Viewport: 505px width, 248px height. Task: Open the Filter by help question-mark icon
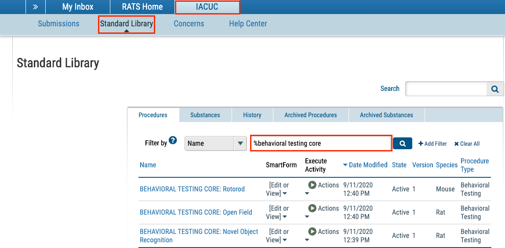(x=173, y=140)
